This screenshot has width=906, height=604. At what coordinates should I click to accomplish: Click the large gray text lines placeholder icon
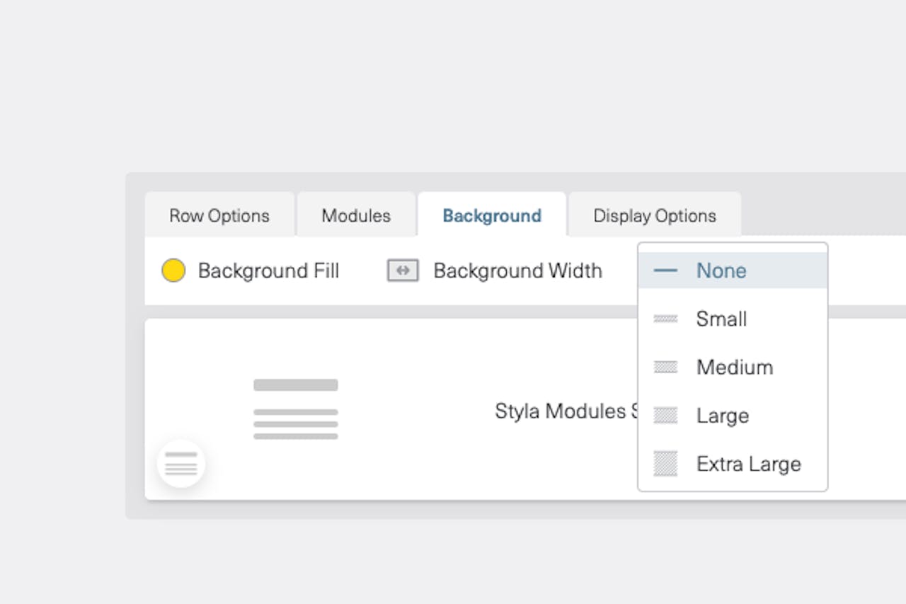(x=296, y=409)
